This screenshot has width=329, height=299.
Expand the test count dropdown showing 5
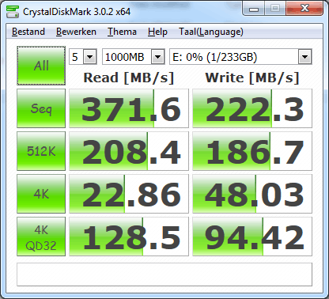point(90,57)
